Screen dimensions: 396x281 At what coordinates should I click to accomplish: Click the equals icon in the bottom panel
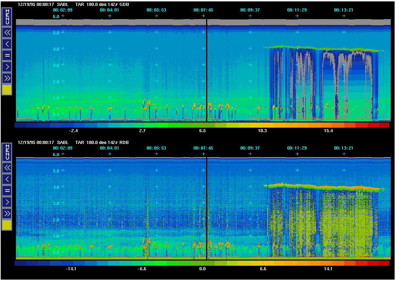point(7,190)
